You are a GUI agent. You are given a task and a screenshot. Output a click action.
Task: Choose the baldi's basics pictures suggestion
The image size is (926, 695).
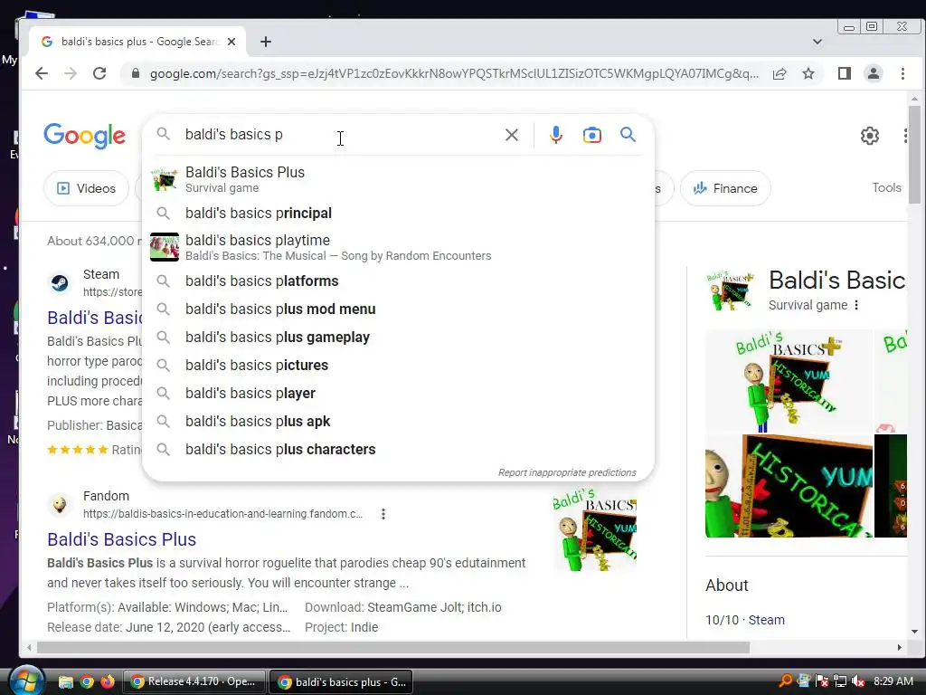[398, 366]
